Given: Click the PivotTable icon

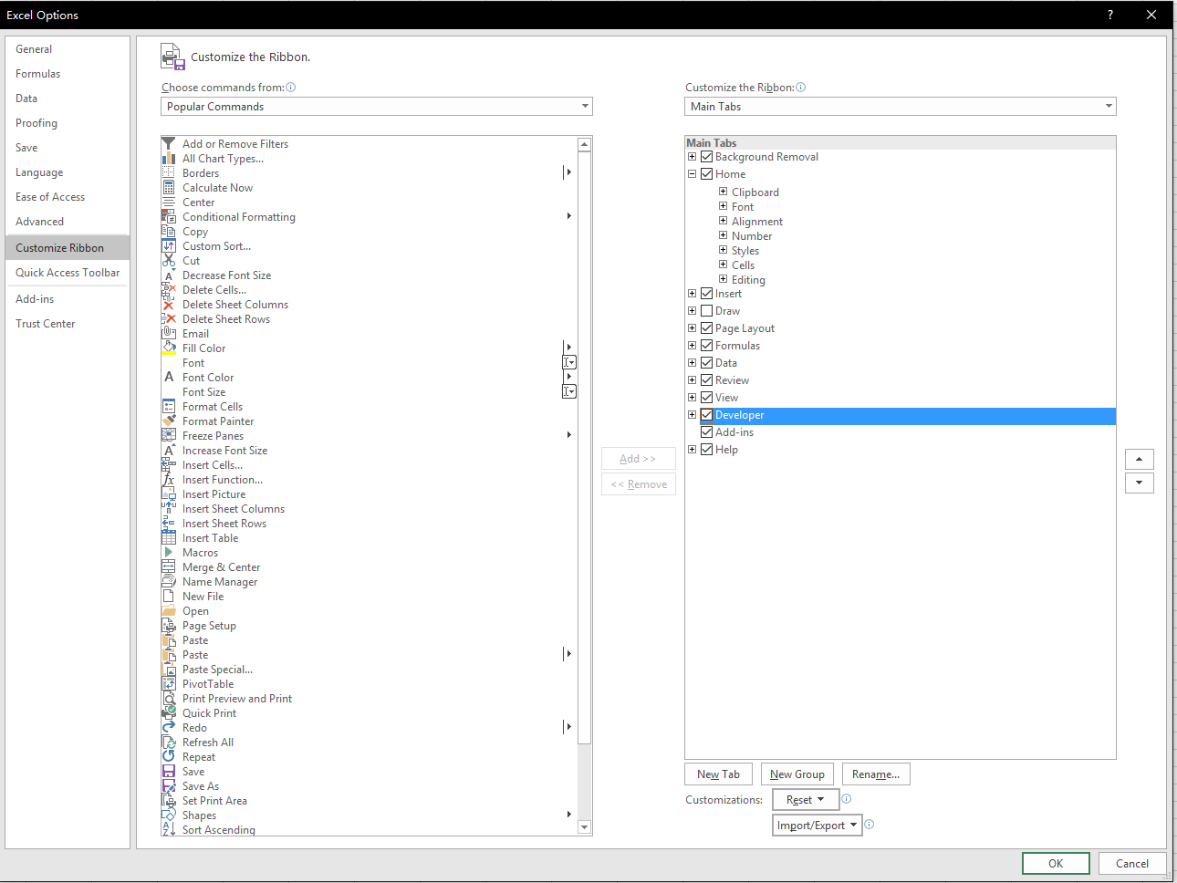Looking at the screenshot, I should pyautogui.click(x=169, y=684).
